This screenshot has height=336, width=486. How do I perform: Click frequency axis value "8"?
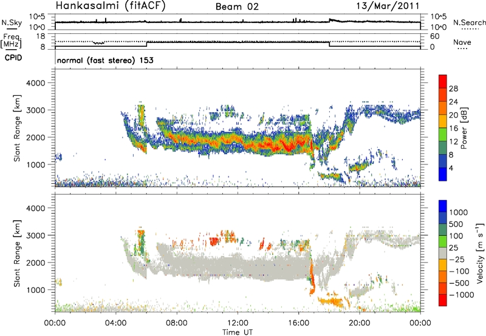pos(43,47)
